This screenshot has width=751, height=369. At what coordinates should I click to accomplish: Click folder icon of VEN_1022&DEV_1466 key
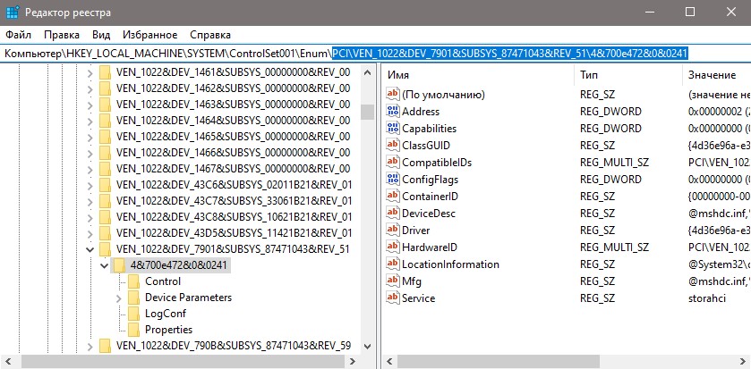point(105,153)
